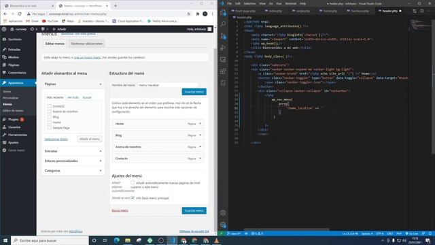
Task: Open a new Chrome tab
Action: tap(116, 5)
